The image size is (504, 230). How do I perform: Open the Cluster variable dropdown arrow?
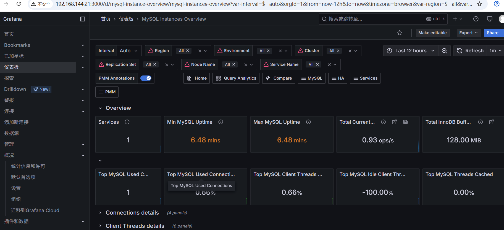pos(356,51)
